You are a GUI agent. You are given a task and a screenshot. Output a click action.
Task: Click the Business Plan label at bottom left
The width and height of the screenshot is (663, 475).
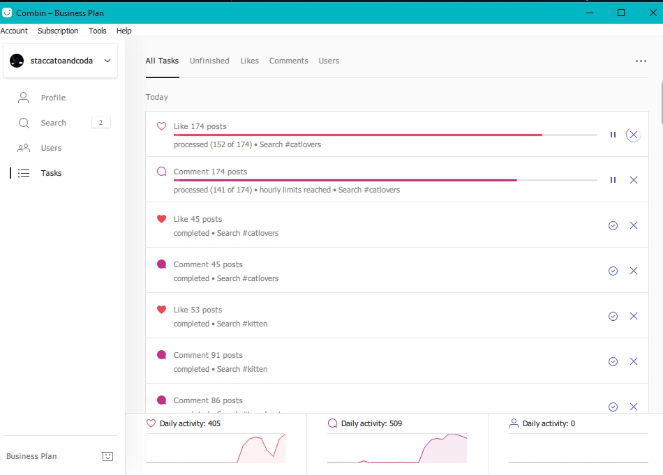(x=31, y=456)
